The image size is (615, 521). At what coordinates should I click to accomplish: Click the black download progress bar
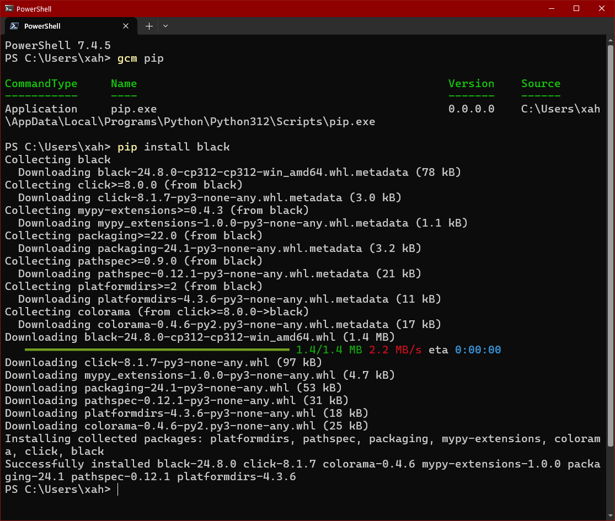pos(157,350)
